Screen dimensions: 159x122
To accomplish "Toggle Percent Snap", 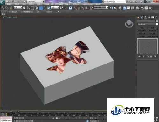I will (83, 8).
